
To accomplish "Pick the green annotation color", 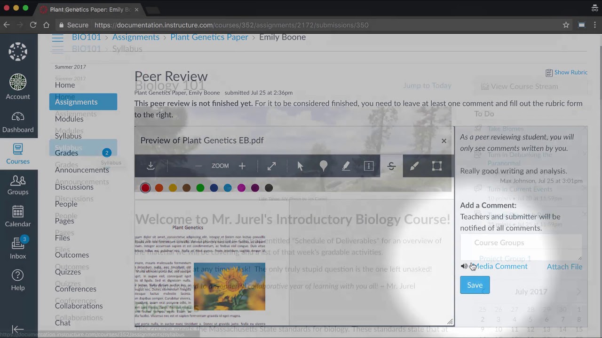I will click(200, 188).
